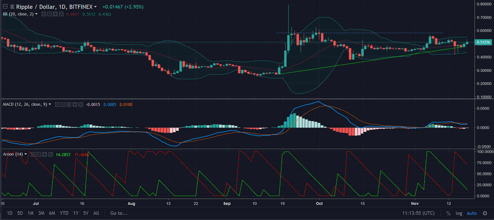
Task: Click the plus icon next to MACD
Action: click(x=75, y=105)
